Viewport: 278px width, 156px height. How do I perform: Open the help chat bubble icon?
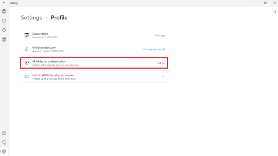click(x=4, y=133)
